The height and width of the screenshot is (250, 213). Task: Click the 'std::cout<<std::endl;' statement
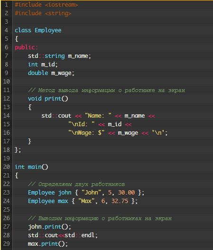click(x=63, y=235)
